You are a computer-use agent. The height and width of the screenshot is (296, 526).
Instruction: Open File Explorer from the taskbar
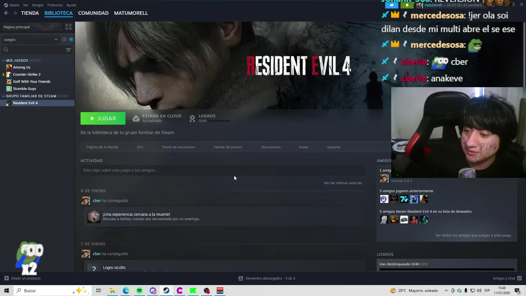point(112,291)
